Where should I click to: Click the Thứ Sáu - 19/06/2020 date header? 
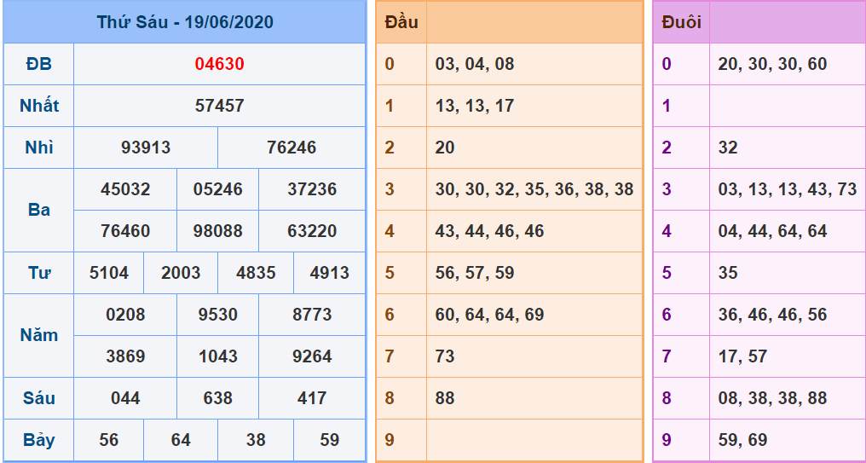[184, 22]
